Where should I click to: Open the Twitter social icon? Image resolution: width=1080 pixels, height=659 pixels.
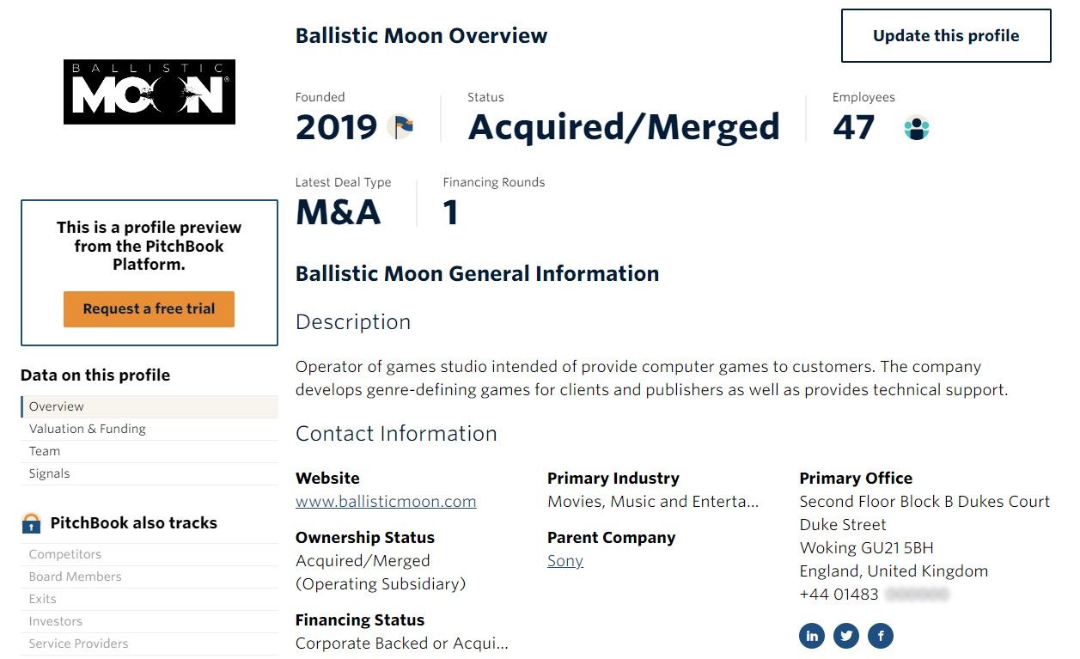tap(846, 636)
